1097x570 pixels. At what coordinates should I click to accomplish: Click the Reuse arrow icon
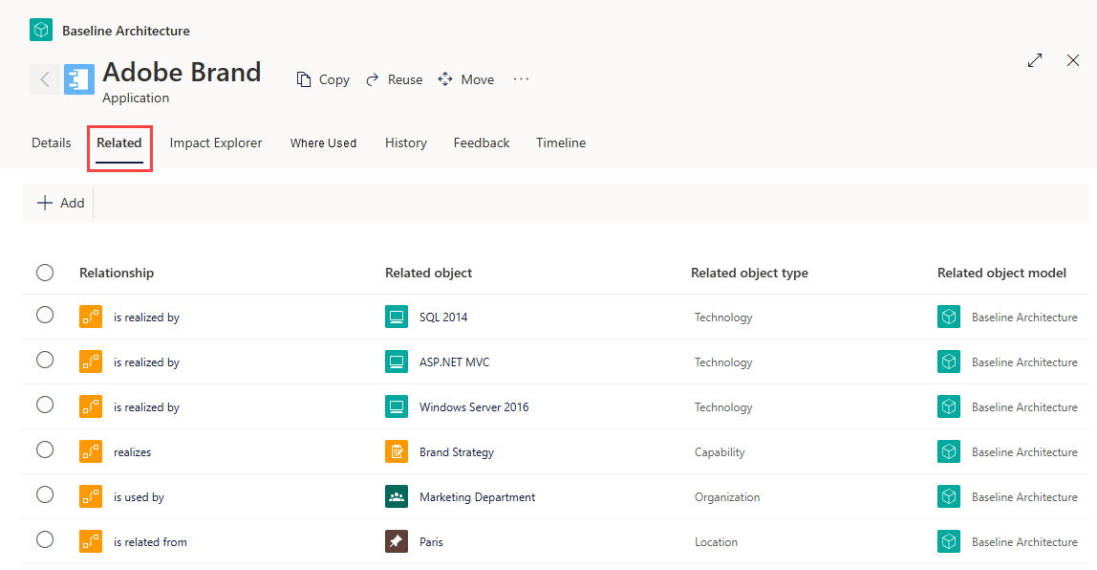click(373, 79)
